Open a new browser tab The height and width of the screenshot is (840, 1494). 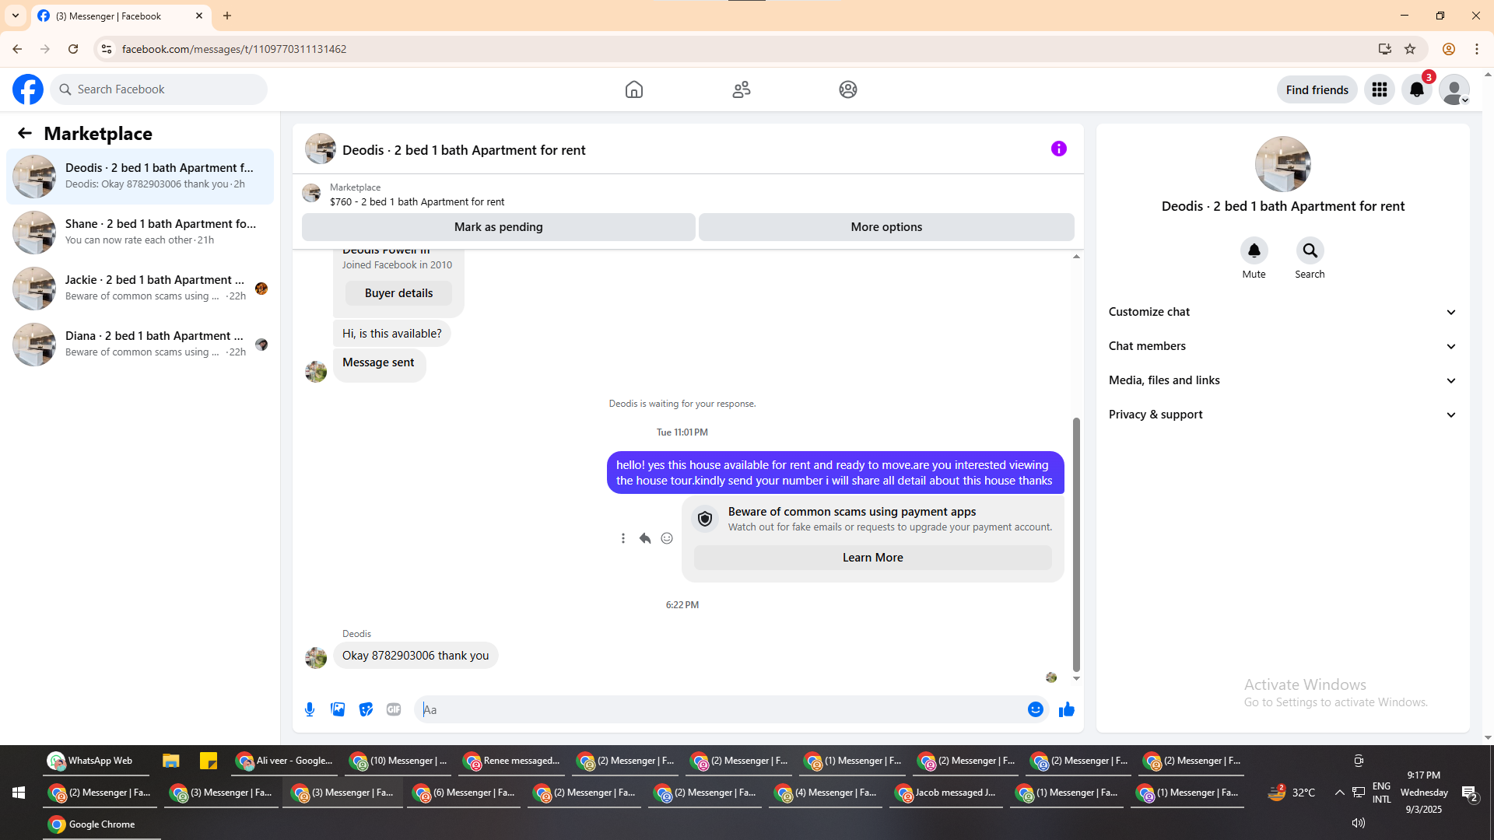click(x=227, y=16)
